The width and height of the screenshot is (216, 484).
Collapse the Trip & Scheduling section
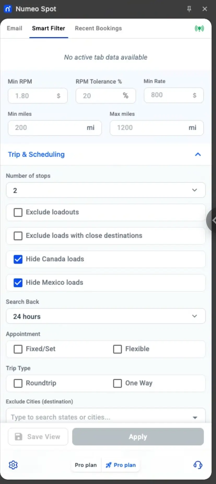(198, 154)
